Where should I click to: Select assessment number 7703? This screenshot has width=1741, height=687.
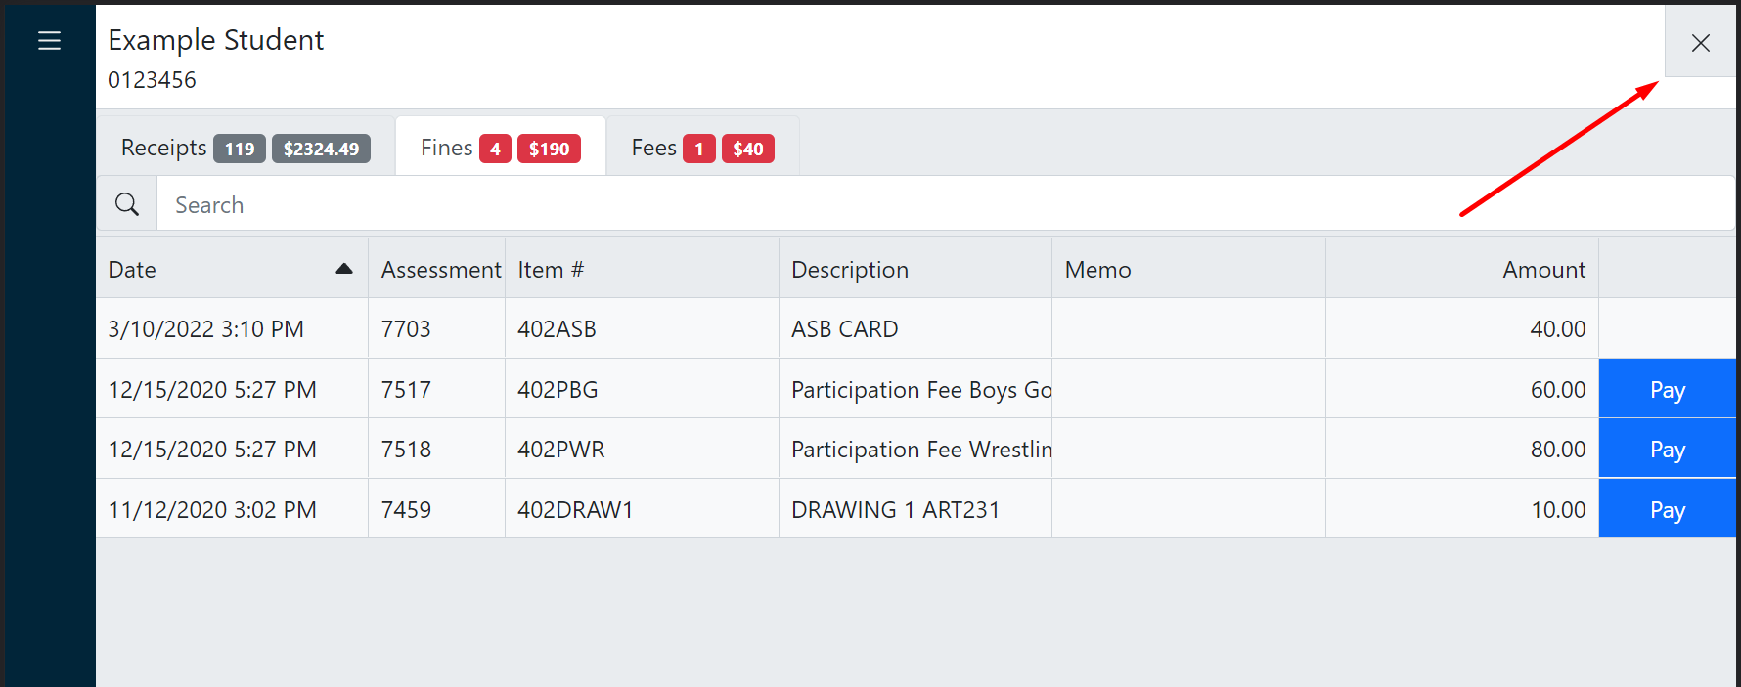[436, 328]
